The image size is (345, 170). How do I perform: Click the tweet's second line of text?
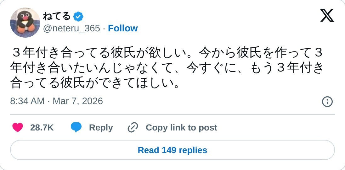point(167,68)
